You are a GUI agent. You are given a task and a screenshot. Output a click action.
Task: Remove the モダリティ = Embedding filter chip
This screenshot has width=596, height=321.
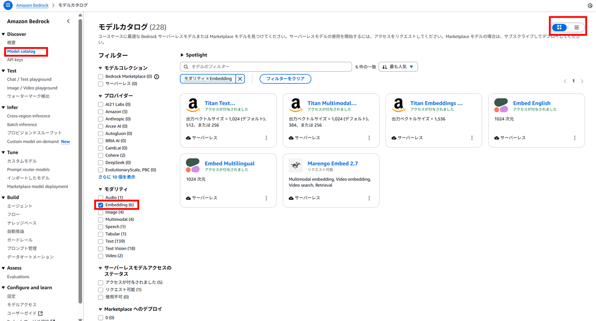click(240, 79)
